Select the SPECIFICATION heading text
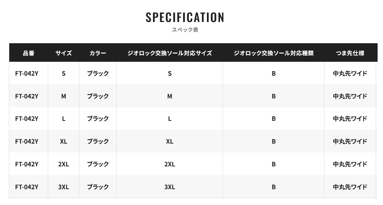Image resolution: width=383 pixels, height=205 pixels. pos(185,17)
